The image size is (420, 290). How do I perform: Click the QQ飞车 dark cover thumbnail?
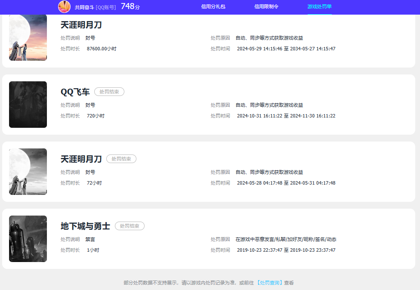pyautogui.click(x=28, y=105)
